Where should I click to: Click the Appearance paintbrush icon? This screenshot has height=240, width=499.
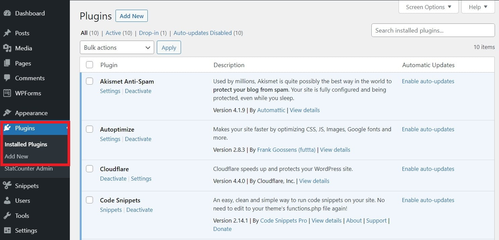click(7, 113)
